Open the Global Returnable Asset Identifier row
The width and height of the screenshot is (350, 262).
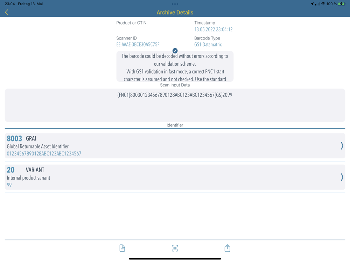(x=175, y=146)
